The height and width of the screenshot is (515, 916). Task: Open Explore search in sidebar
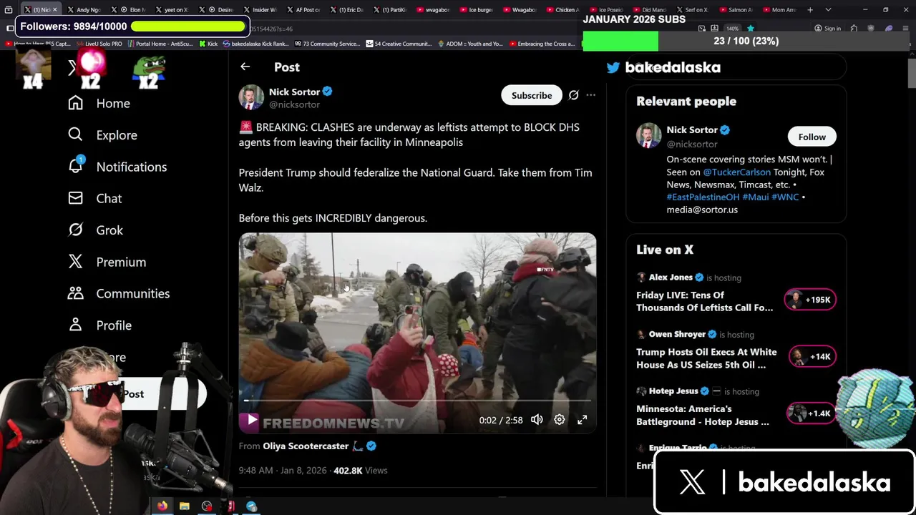(x=102, y=134)
